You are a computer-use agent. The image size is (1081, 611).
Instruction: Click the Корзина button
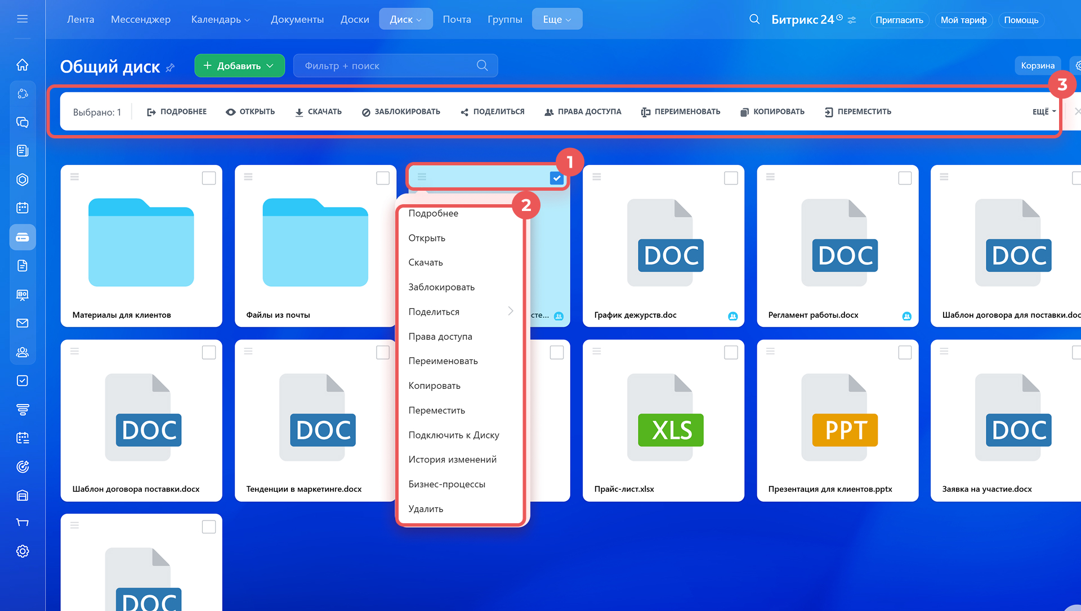(x=1037, y=65)
